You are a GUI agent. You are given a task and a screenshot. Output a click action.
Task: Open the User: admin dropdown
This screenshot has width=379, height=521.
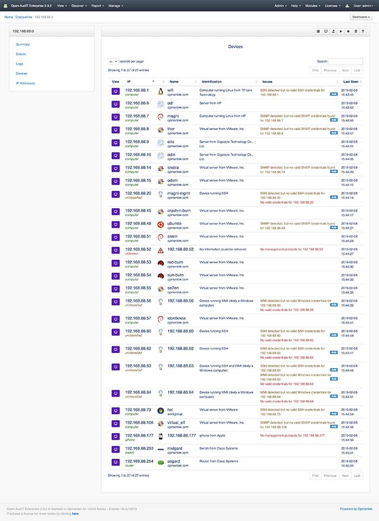click(x=363, y=5)
